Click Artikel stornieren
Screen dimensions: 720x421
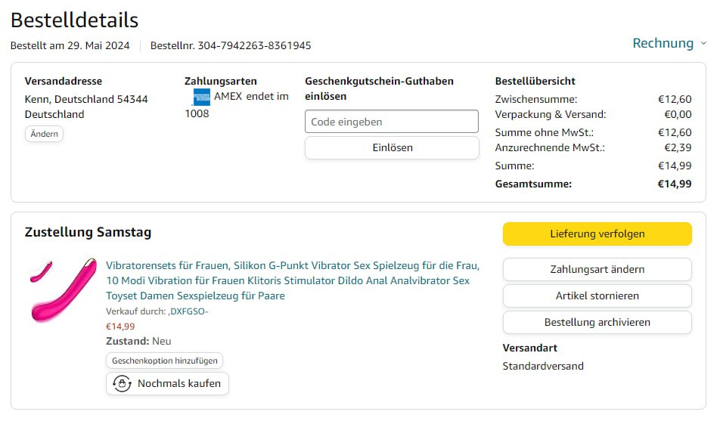point(597,296)
